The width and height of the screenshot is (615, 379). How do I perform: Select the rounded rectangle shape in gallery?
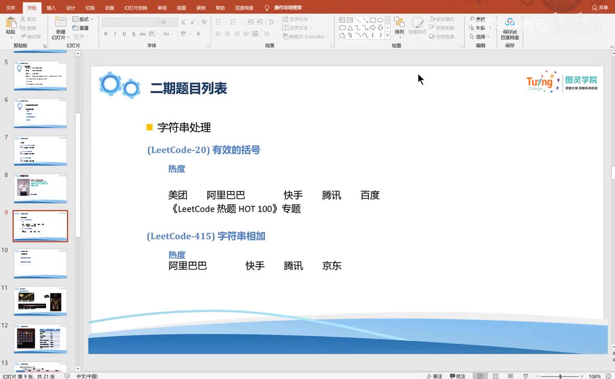[342, 28]
